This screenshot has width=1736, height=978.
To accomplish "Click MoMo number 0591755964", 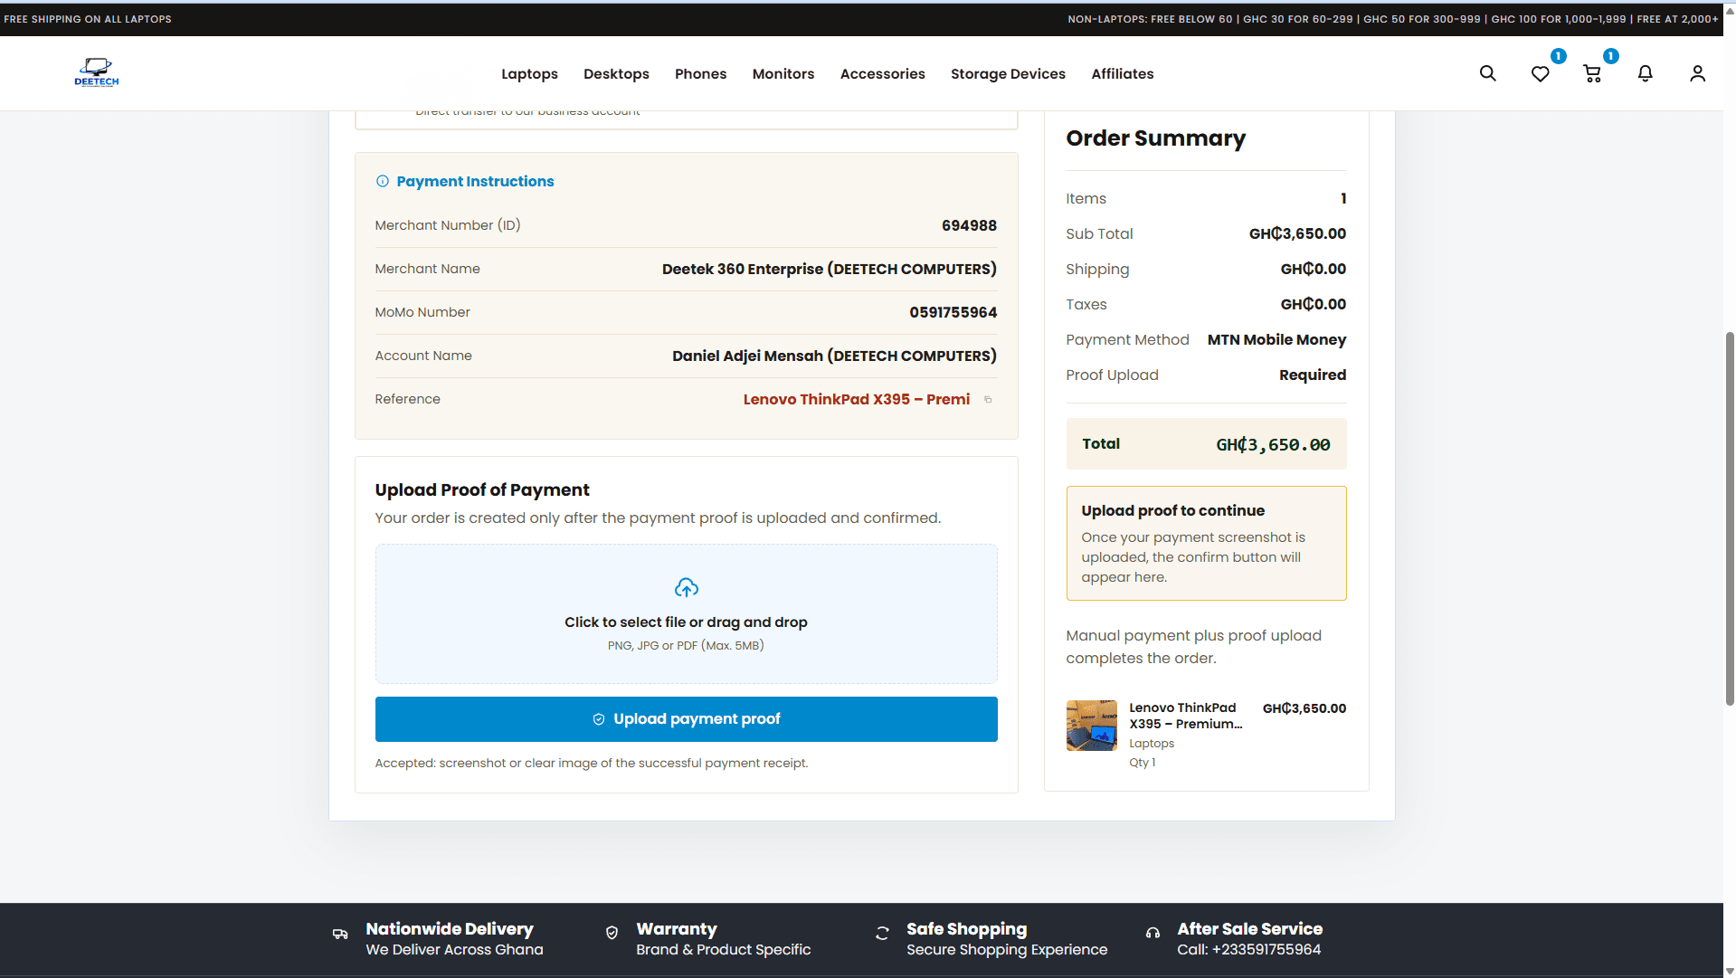I will tap(953, 312).
